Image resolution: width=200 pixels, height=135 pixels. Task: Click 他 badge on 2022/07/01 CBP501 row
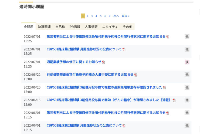[187, 49]
